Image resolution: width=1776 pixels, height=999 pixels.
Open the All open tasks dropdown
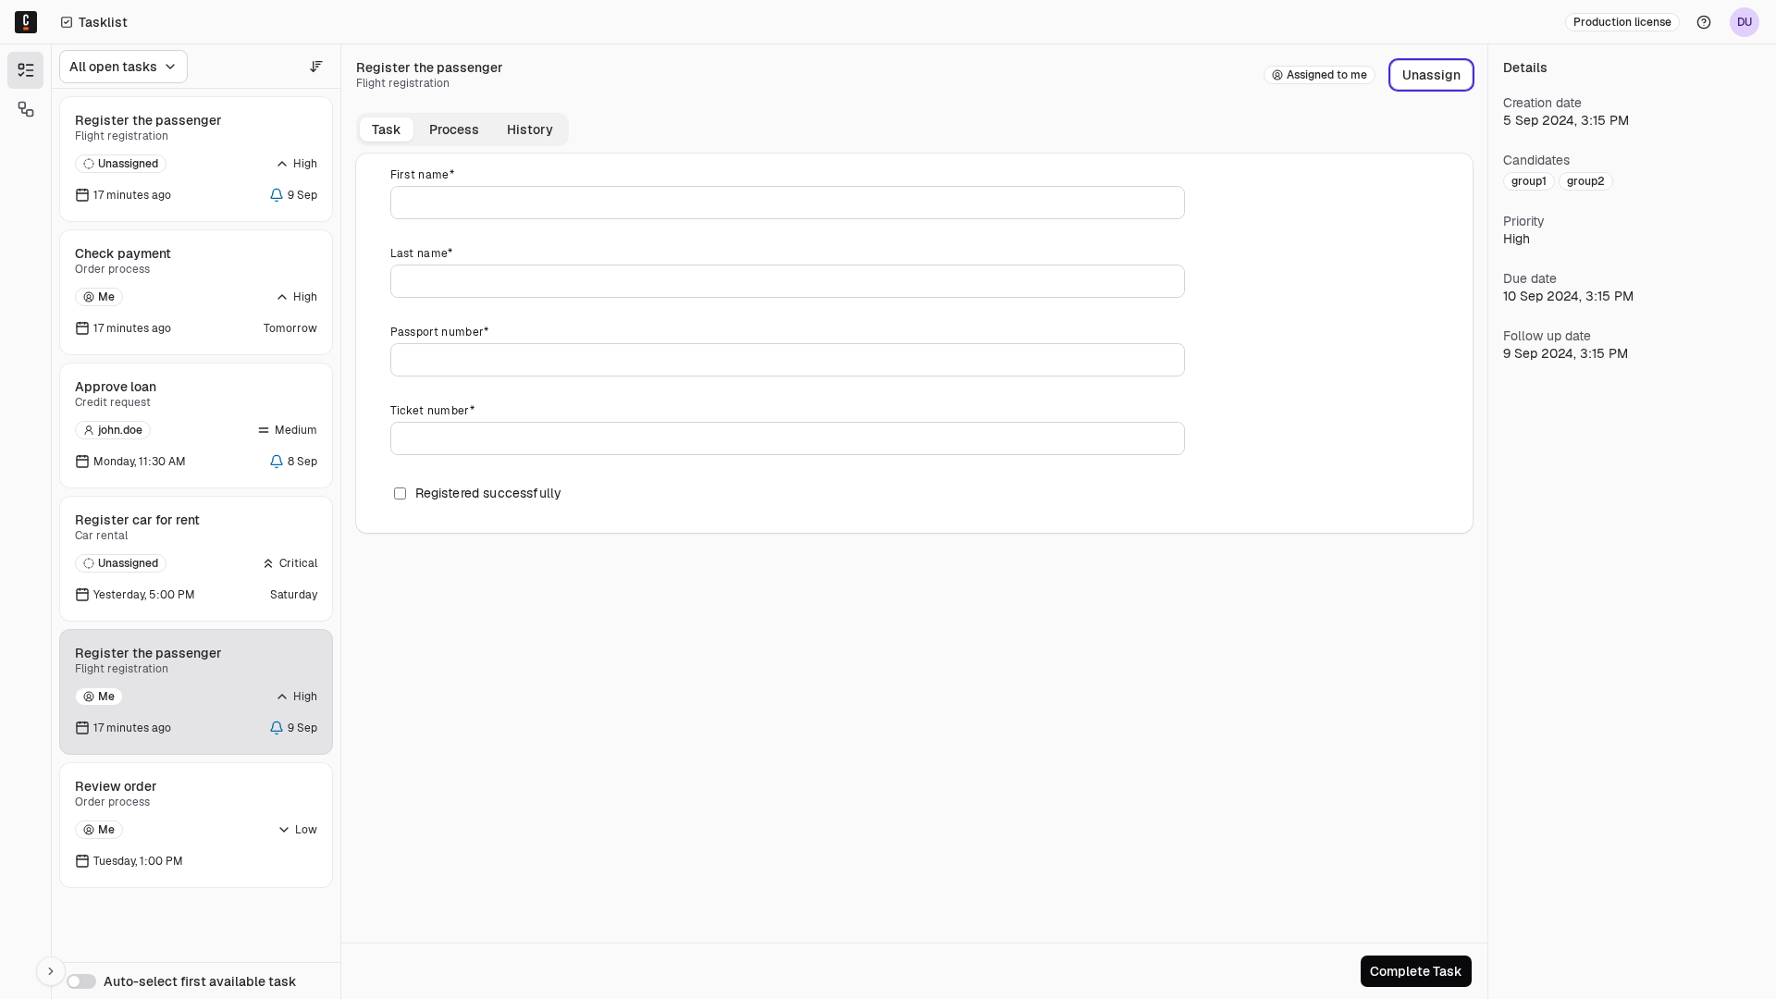(123, 67)
